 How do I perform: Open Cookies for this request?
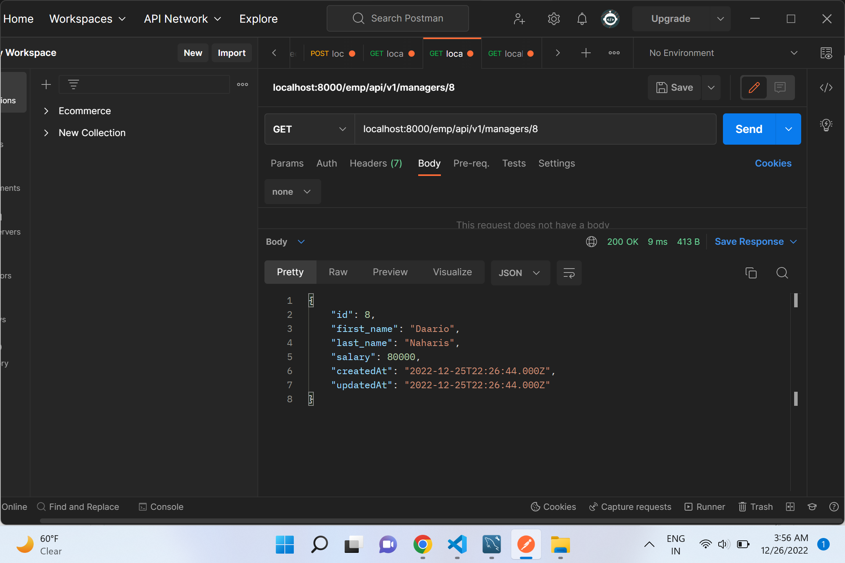coord(773,163)
